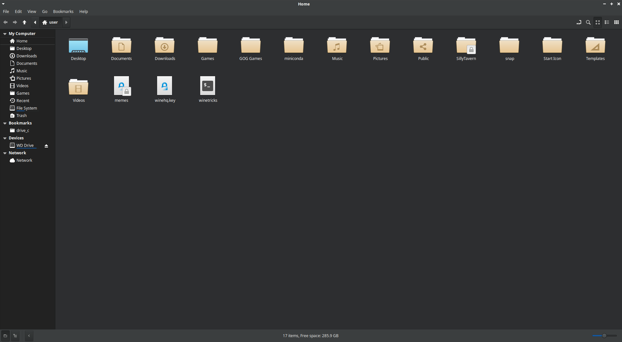Switch to compact view
Screen dimensions: 622x342
pyautogui.click(x=616, y=22)
